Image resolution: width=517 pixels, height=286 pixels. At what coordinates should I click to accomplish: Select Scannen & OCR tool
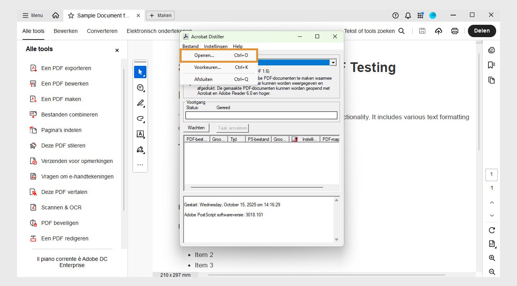(x=61, y=207)
